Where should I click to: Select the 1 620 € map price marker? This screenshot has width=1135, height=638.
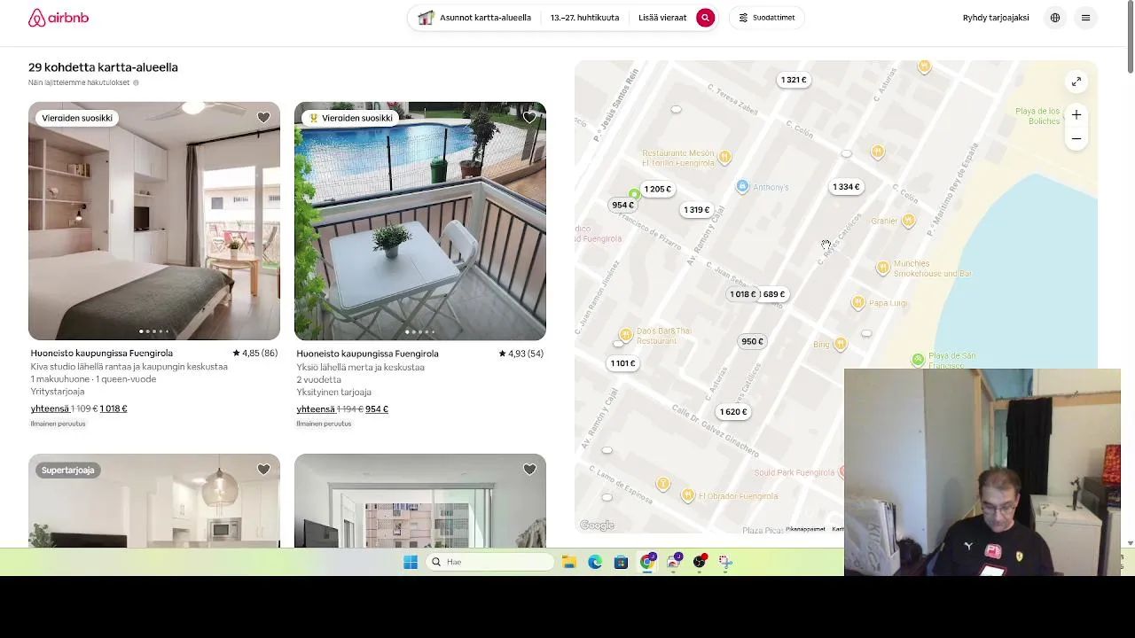732,412
